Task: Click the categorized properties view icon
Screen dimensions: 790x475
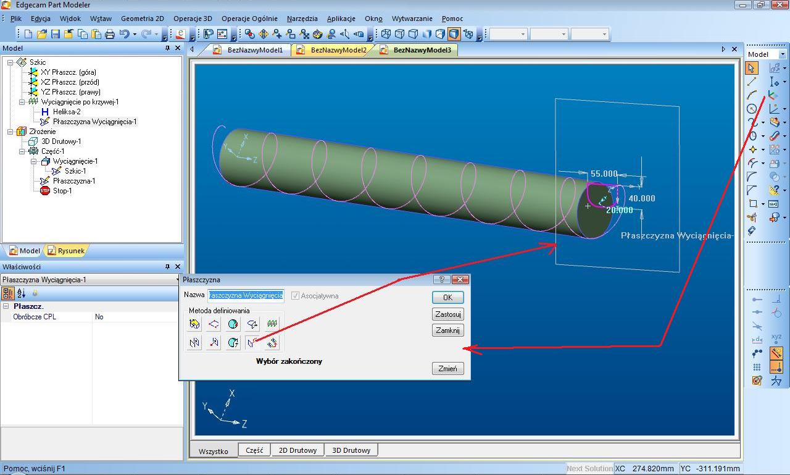Action: pyautogui.click(x=8, y=293)
